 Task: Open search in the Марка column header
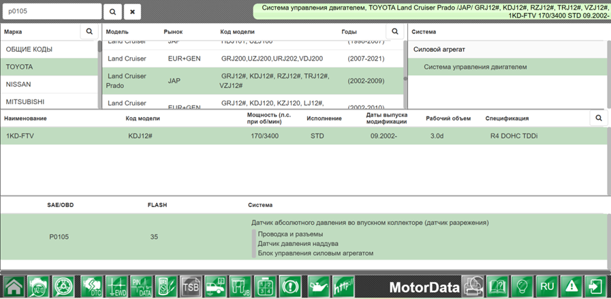89,31
